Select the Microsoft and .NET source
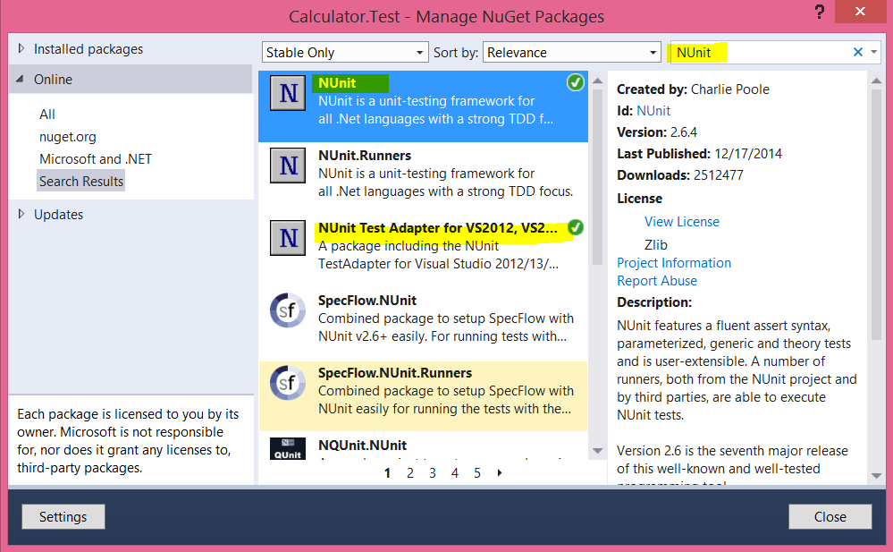 pos(96,159)
